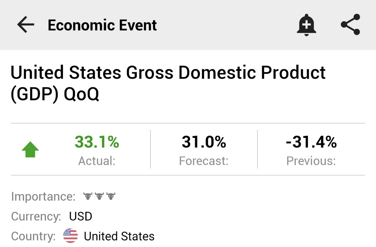Go back using the arrow icon
Viewport: 376px width, 247px height.
click(26, 25)
